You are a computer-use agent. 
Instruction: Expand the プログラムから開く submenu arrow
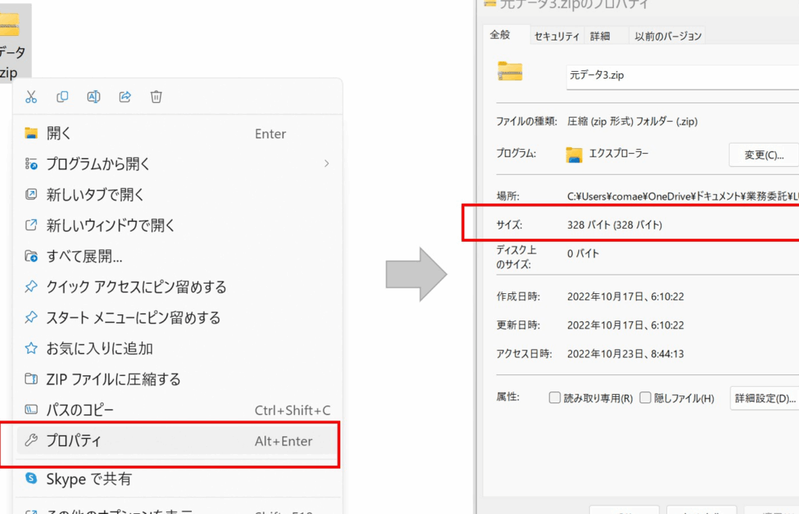pos(326,164)
